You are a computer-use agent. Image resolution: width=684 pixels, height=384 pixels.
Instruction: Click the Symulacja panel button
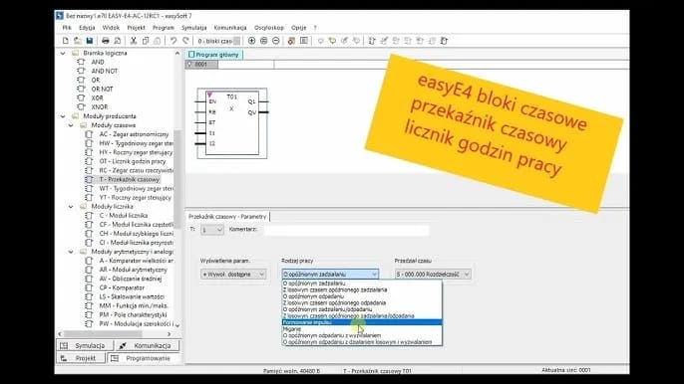pyautogui.click(x=85, y=345)
